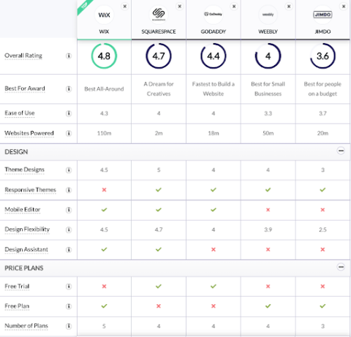This screenshot has width=351, height=337.
Task: Click the Jimdo logo
Action: pos(322,15)
